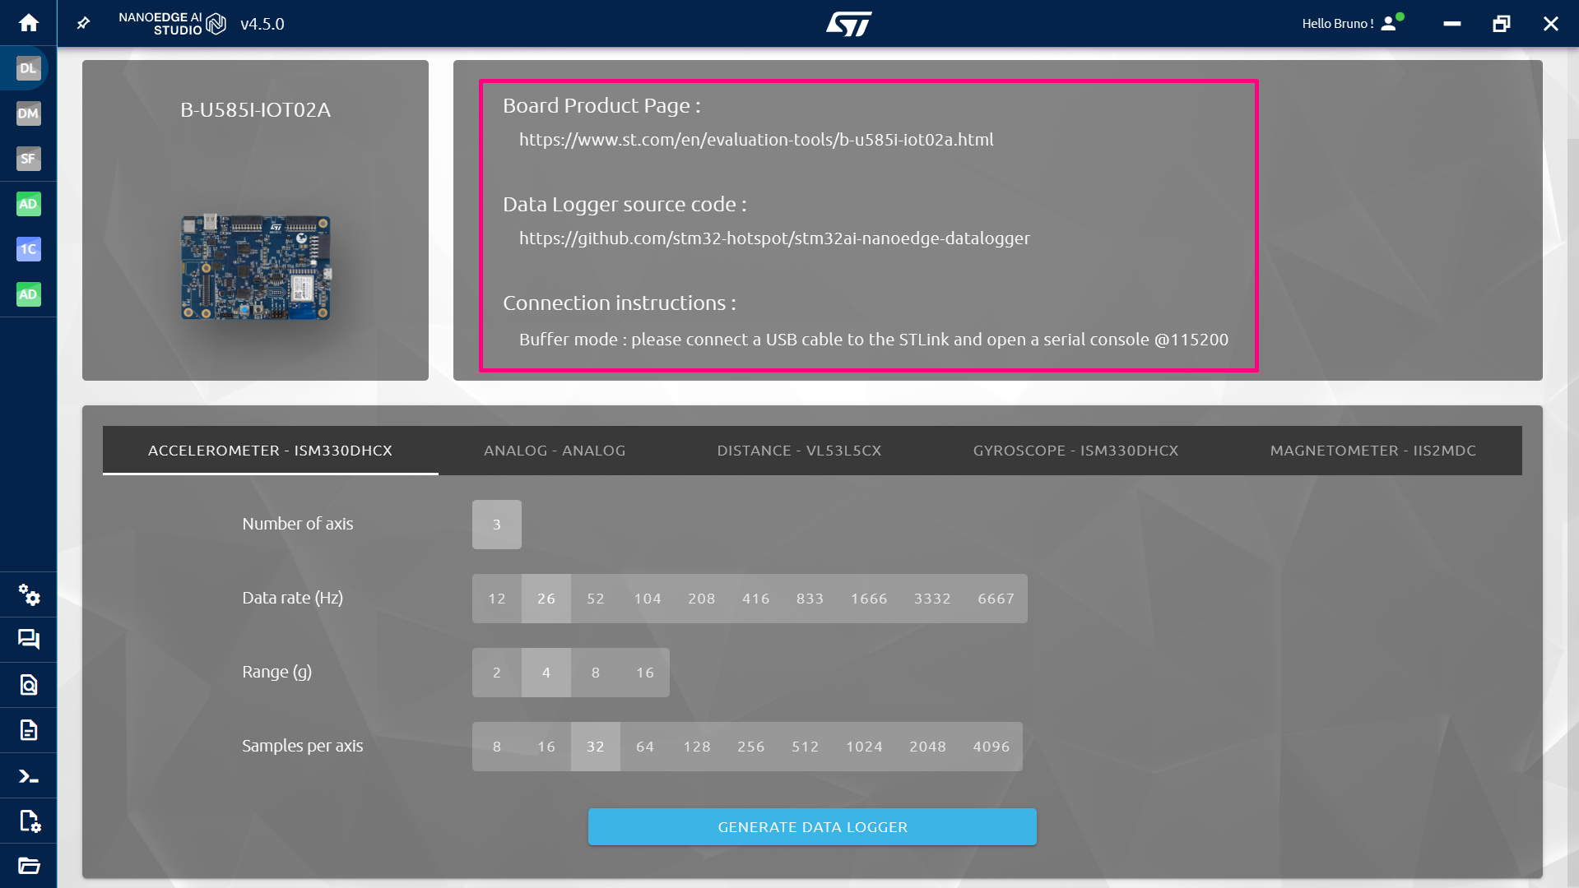
Task: Switch to the GYROSCOPE - ISM330DHCX tab
Action: (1076, 451)
